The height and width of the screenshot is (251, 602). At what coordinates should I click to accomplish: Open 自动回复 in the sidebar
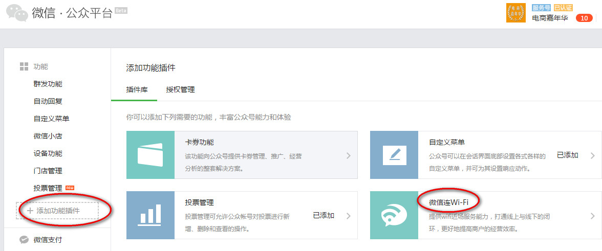(x=48, y=102)
